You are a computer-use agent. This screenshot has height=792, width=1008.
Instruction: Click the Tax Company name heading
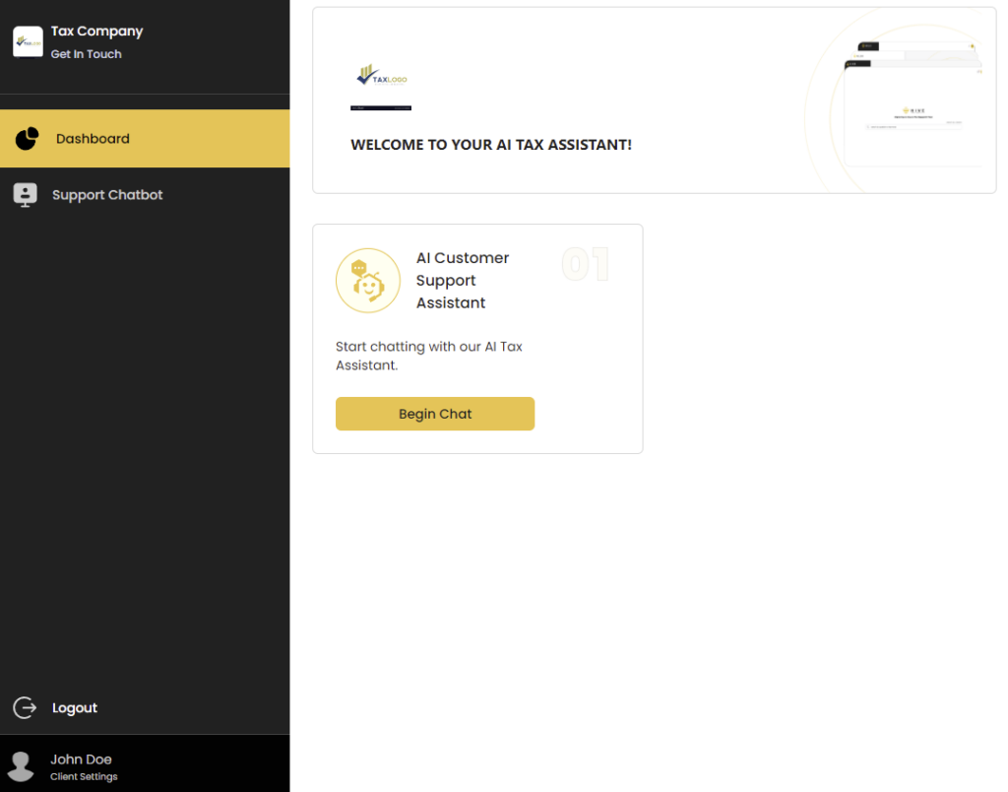[96, 32]
